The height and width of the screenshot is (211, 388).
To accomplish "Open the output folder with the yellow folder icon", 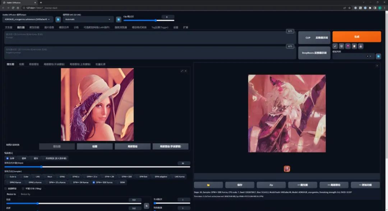I will pos(208,185).
